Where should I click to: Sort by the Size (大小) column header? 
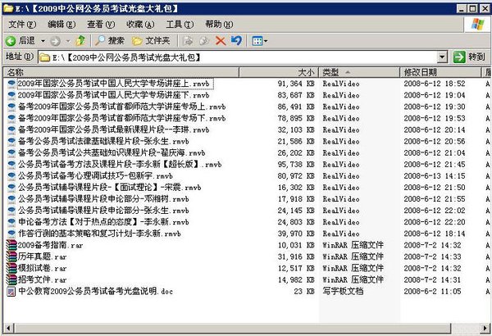pos(279,72)
